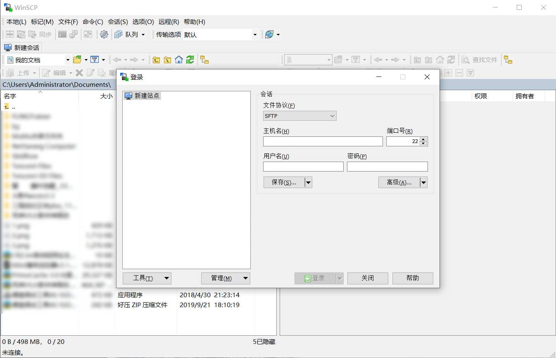Open the 选项(O) menu
Viewport: 556px width, 358px height.
pyautogui.click(x=143, y=21)
